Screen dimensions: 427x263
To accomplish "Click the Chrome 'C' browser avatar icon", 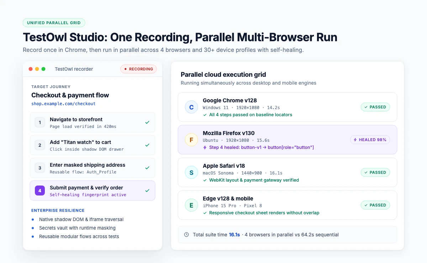I will click(x=191, y=107).
